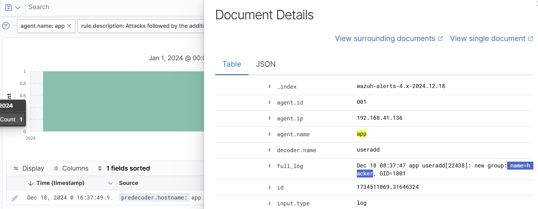Switch to the Table tab
Screen dimensions: 538x209
pos(232,64)
